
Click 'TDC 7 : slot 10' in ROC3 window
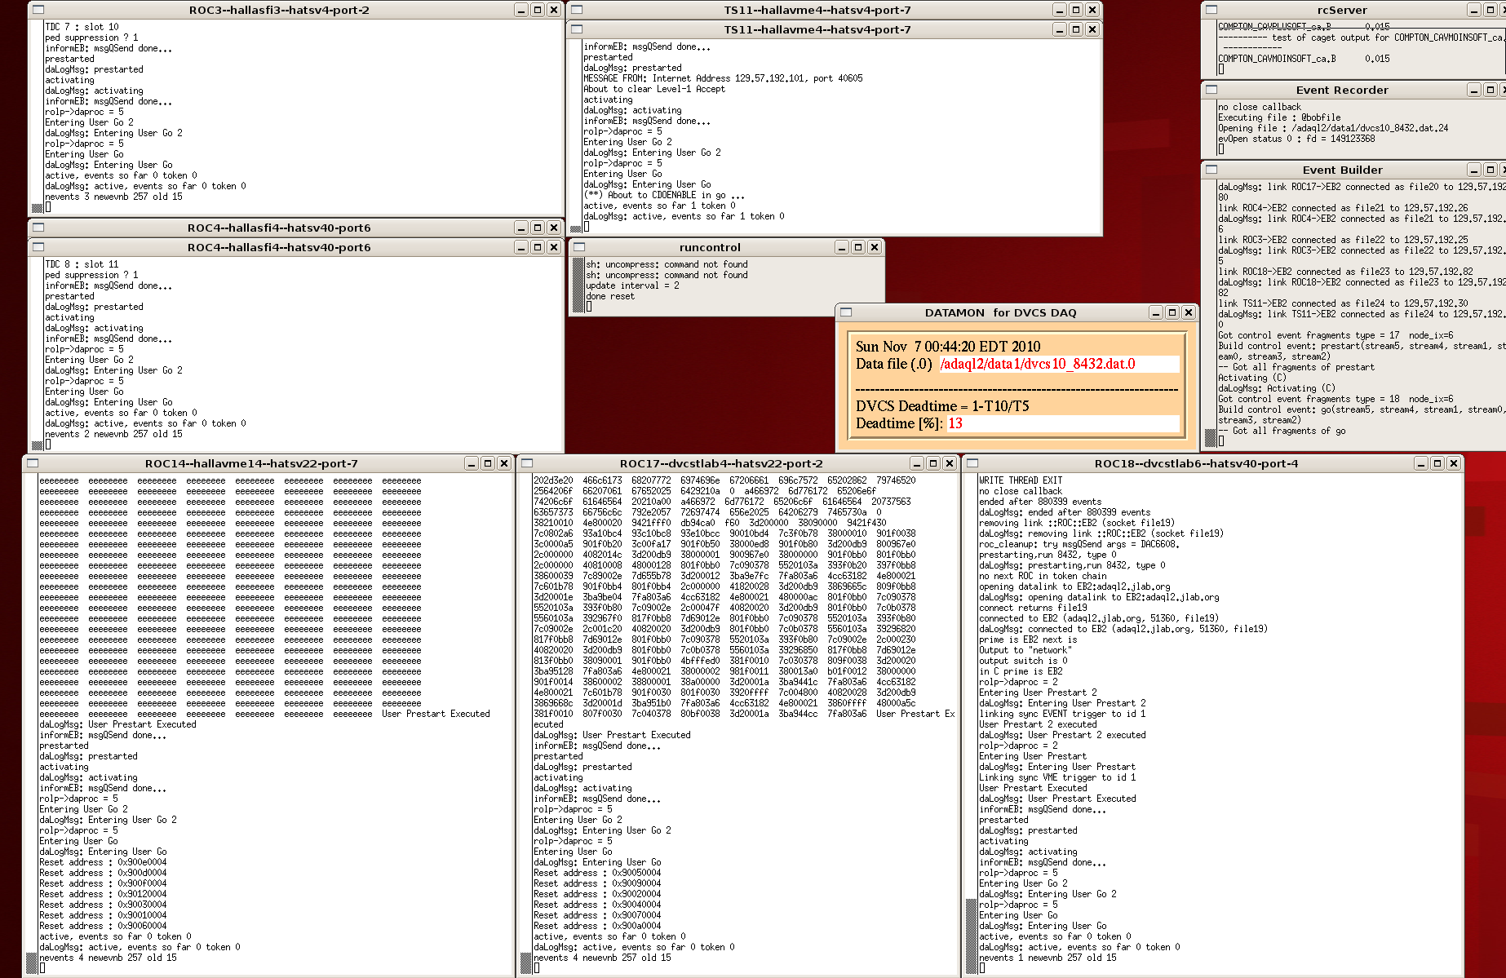click(82, 27)
